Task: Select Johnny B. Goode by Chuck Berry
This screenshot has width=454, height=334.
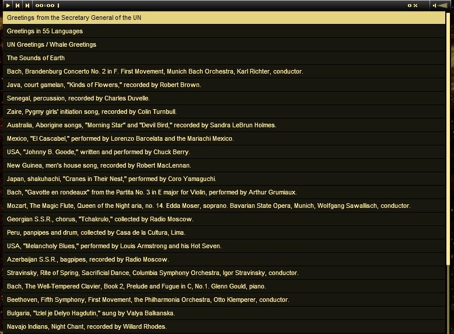Action: (x=224, y=152)
